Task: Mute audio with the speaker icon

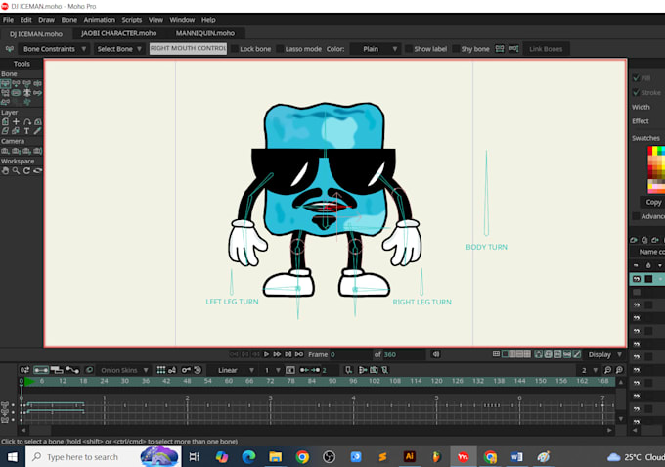Action: click(x=436, y=354)
